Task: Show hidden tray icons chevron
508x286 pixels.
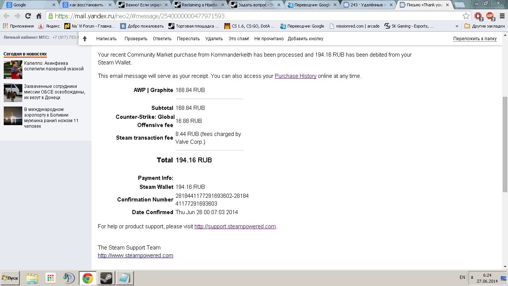Action: point(472,278)
